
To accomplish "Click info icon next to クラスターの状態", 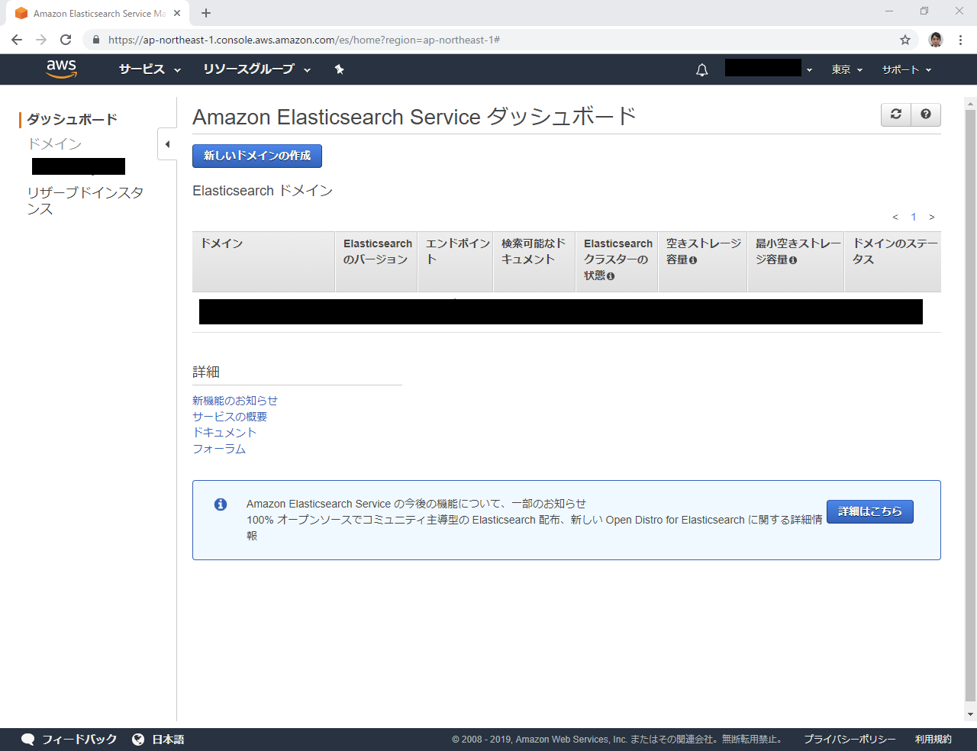I will click(611, 276).
